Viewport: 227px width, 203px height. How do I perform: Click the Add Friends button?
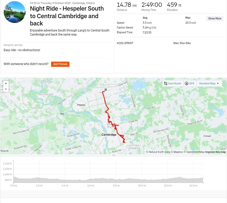60,64
